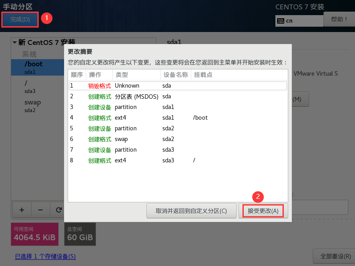Image resolution: width=355 pixels, height=266 pixels.
Task: Click the minus remove mount point icon
Action: (x=40, y=210)
